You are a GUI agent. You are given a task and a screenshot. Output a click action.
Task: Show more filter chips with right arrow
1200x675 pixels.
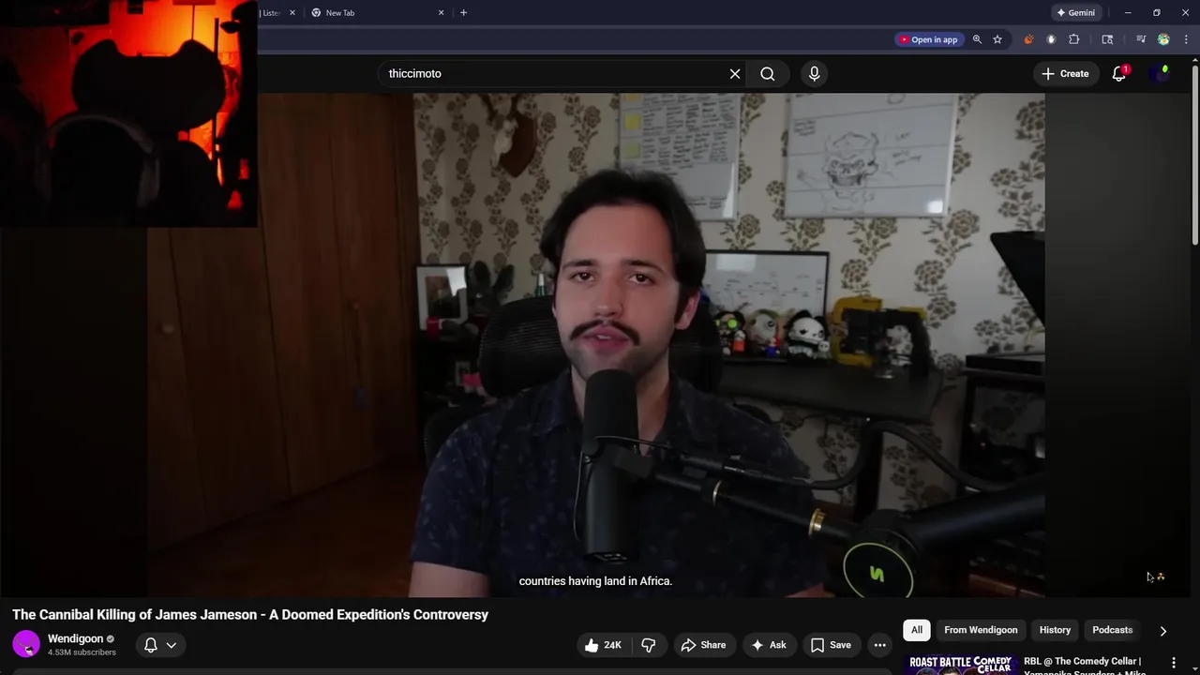coord(1163,631)
